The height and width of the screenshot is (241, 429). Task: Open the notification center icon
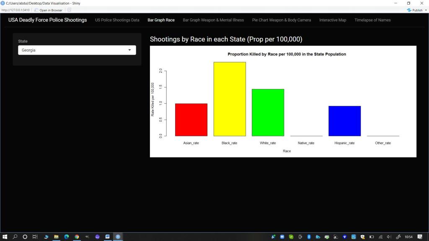(420, 236)
